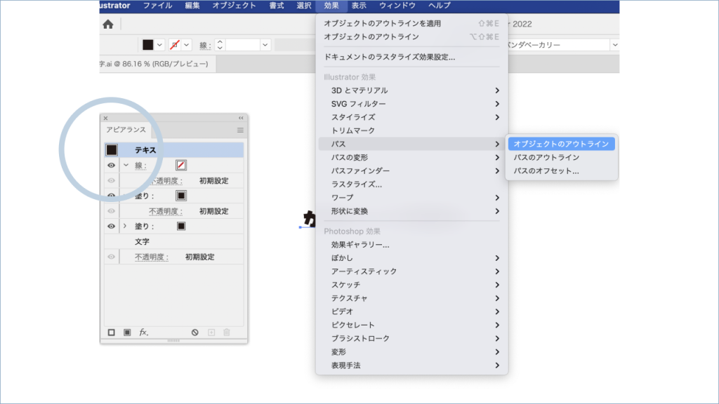Screen dimensions: 719x404
Task: Click the 不透明度 link under 線
Action: click(166, 181)
